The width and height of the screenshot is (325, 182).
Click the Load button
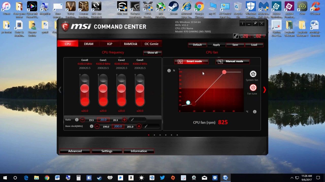254,45
